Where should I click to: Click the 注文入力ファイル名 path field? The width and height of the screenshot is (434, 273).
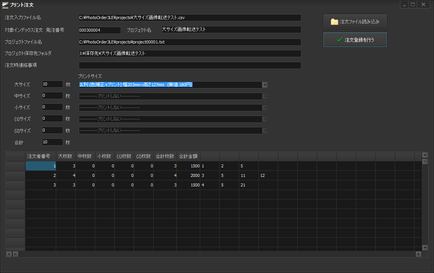point(190,18)
